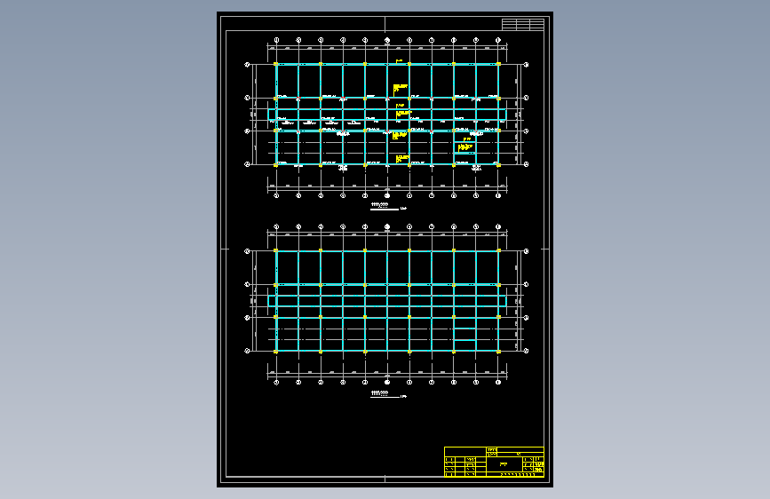The height and width of the screenshot is (499, 770).
Task: Select the upper annotated floor plan drawing
Action: (x=387, y=118)
